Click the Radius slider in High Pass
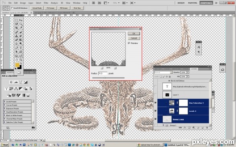The image size is (236, 147). tap(109, 78)
